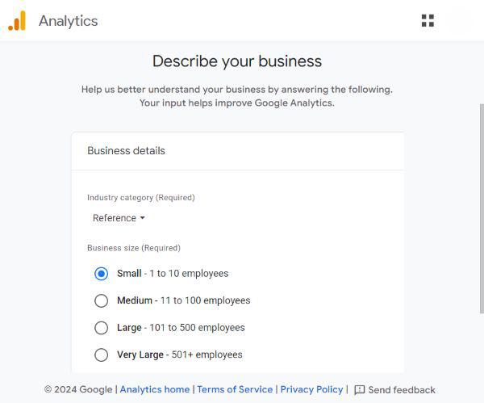
Task: Open the Analytics home footer link
Action: tap(155, 389)
